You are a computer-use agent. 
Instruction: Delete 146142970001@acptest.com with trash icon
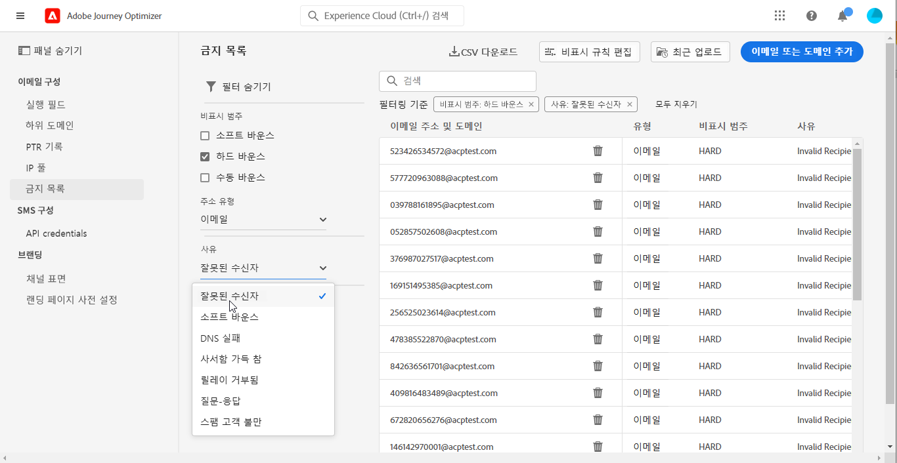(x=598, y=447)
